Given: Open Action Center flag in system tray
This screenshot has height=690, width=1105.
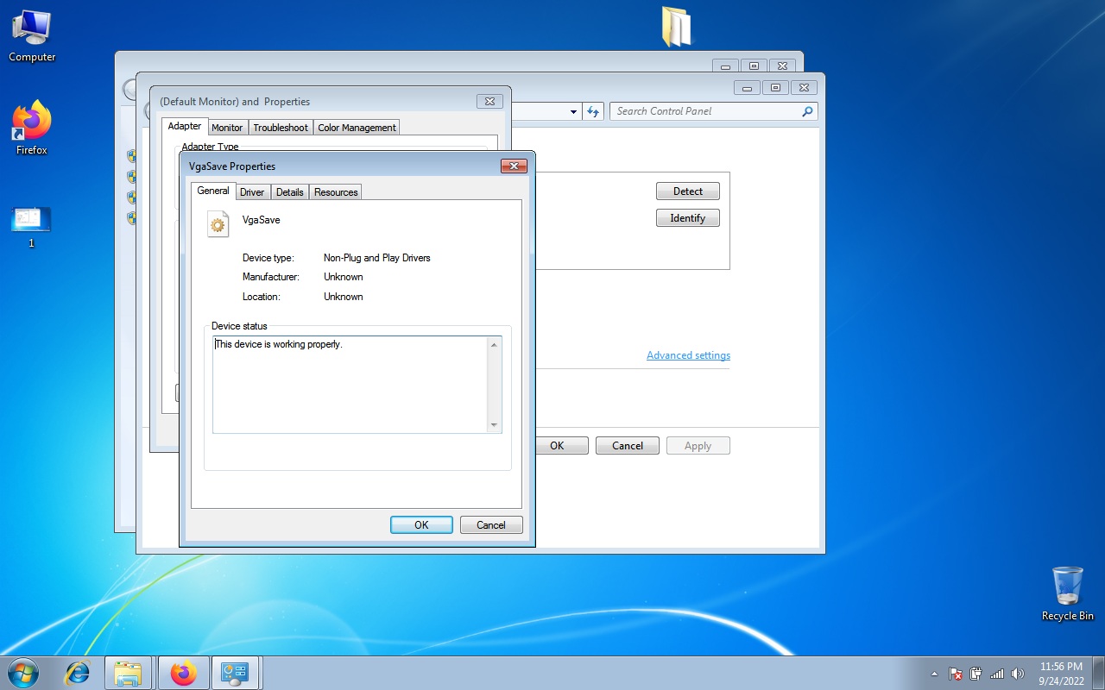Looking at the screenshot, I should click(x=956, y=674).
